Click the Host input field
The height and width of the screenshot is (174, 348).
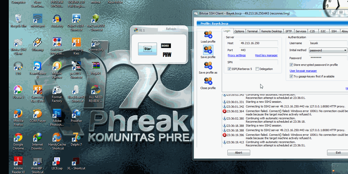[258, 43]
